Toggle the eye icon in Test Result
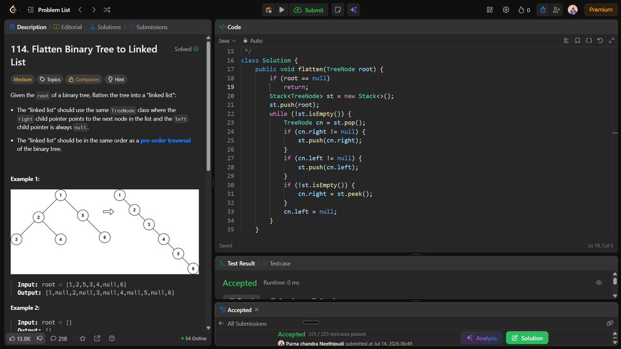 pos(599,283)
